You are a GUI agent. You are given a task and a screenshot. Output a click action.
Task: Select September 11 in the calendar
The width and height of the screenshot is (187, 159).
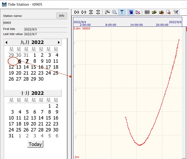tap(56, 61)
